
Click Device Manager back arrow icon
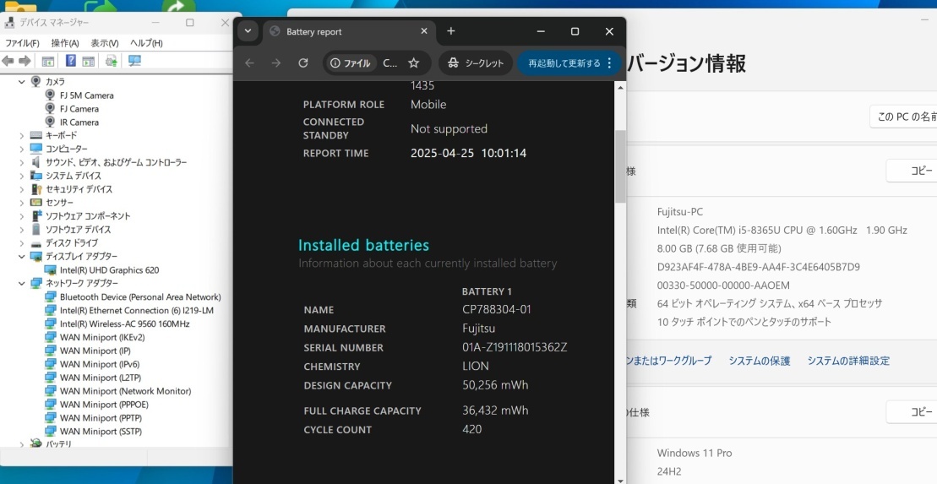(x=8, y=60)
